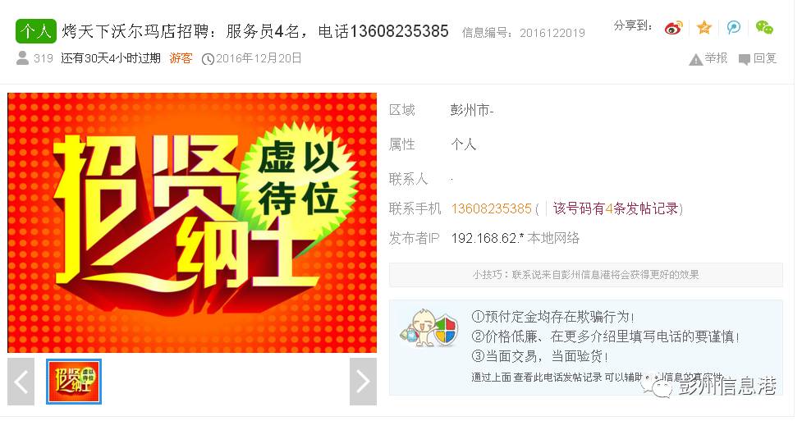Select the 招贤纳士 thumbnail image

coord(74,382)
